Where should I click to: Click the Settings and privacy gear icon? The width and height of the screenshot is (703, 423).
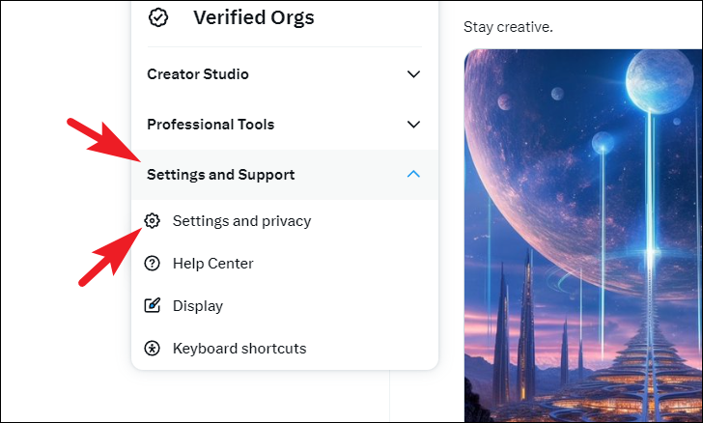pyautogui.click(x=152, y=221)
